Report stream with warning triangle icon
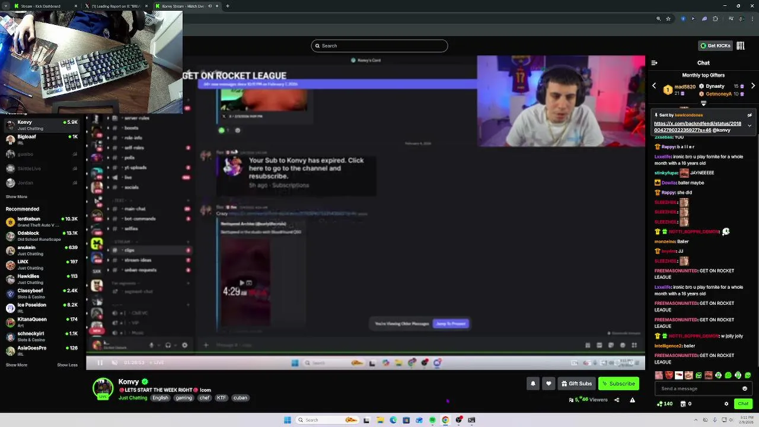The width and height of the screenshot is (759, 427). [632, 400]
